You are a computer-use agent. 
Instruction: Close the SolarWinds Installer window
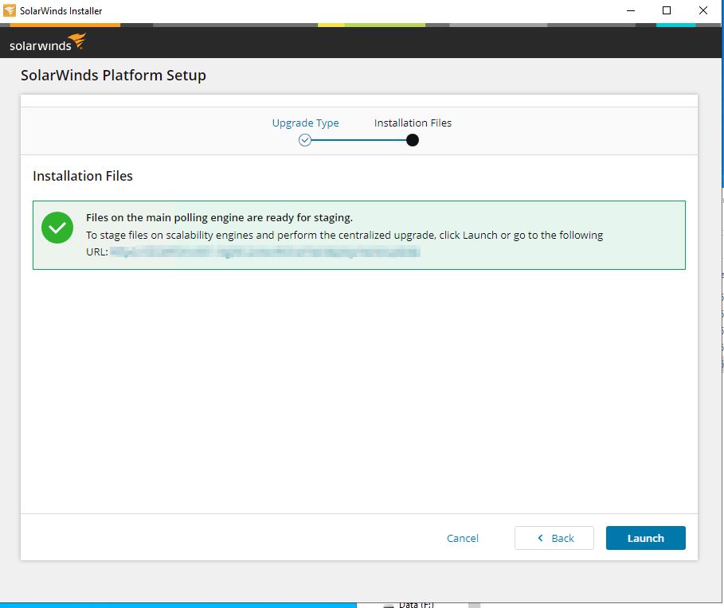702,10
